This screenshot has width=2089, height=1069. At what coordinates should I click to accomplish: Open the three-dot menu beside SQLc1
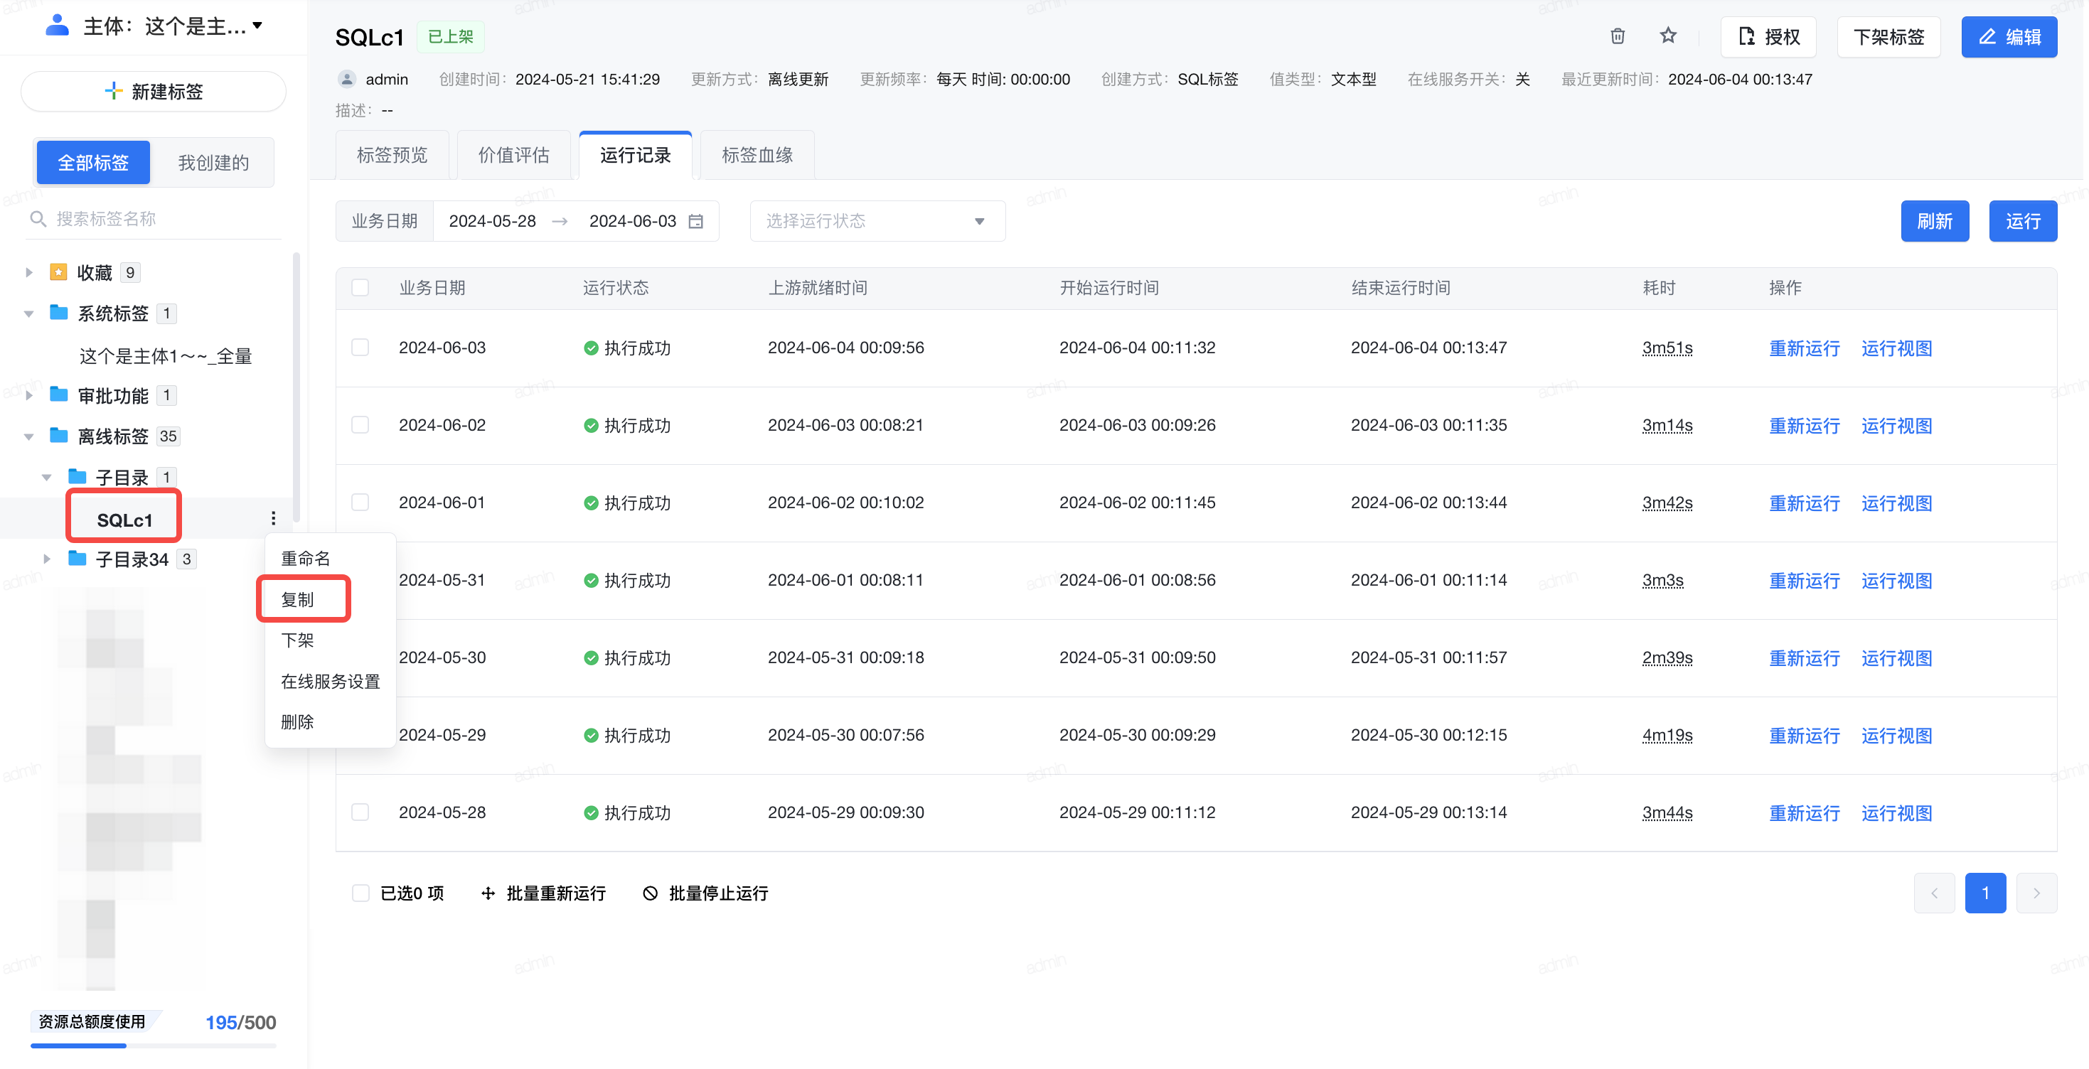tap(273, 519)
